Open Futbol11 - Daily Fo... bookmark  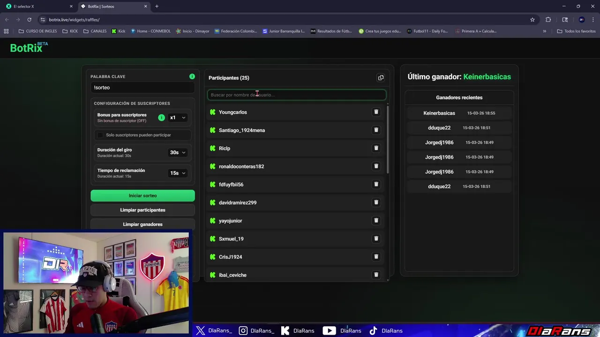pyautogui.click(x=427, y=31)
